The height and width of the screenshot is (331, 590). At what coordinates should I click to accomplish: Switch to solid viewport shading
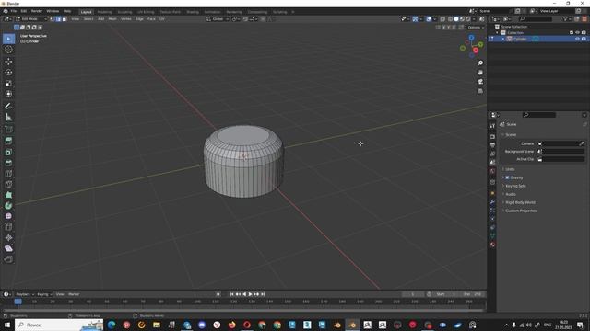click(x=456, y=18)
